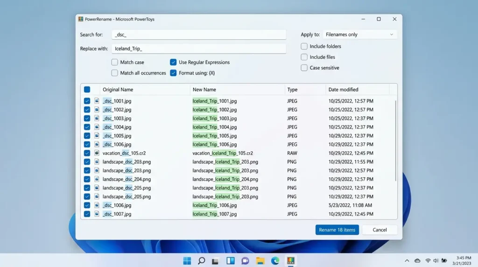Click file icon of _dsc_1007.jpg
Viewport: 478px width, 267px height.
(97, 214)
